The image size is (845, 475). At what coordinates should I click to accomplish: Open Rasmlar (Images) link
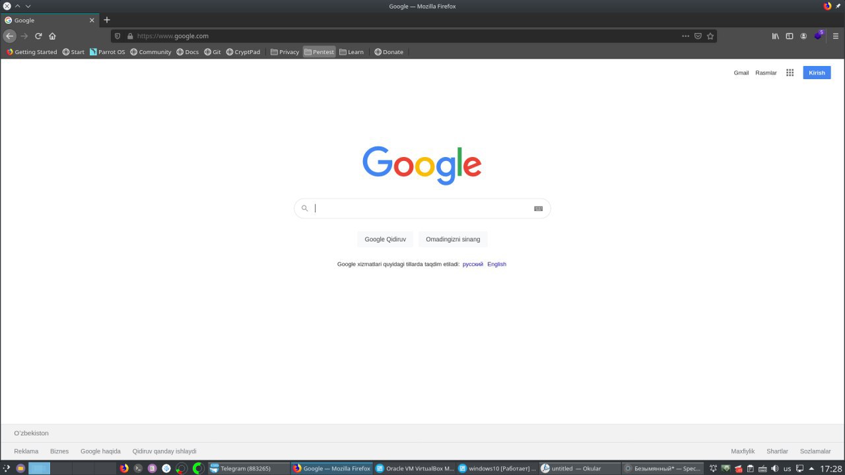point(766,73)
